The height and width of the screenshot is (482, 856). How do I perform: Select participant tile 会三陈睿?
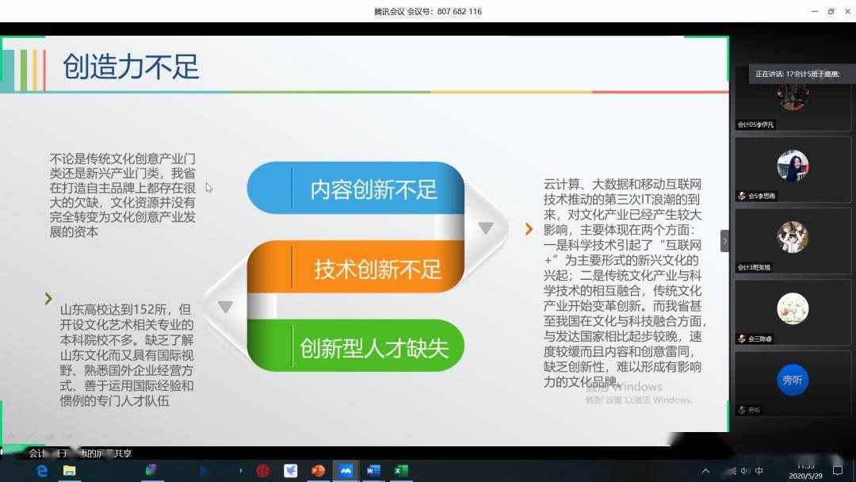(792, 309)
